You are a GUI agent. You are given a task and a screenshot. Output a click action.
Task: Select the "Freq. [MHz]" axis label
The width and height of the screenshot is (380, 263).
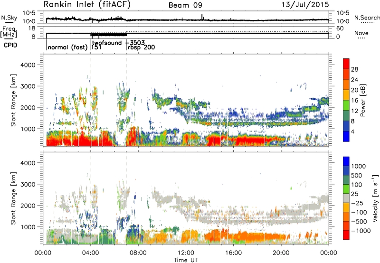(9, 32)
